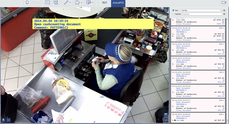Screen dimensions: 229x124
Task: Click the apply button beside Highlight field
Action: pyautogui.click(x=225, y=14)
